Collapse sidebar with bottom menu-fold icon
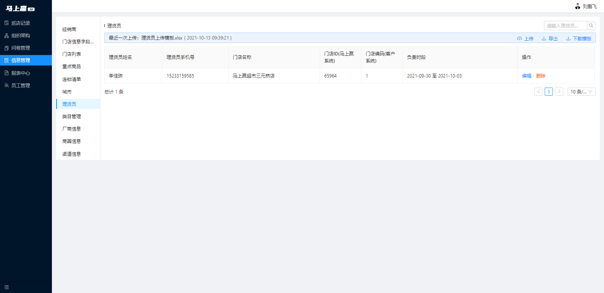The width and height of the screenshot is (604, 293). point(7,287)
